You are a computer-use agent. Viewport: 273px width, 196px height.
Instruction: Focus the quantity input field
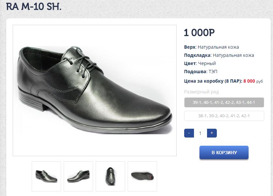pyautogui.click(x=201, y=133)
